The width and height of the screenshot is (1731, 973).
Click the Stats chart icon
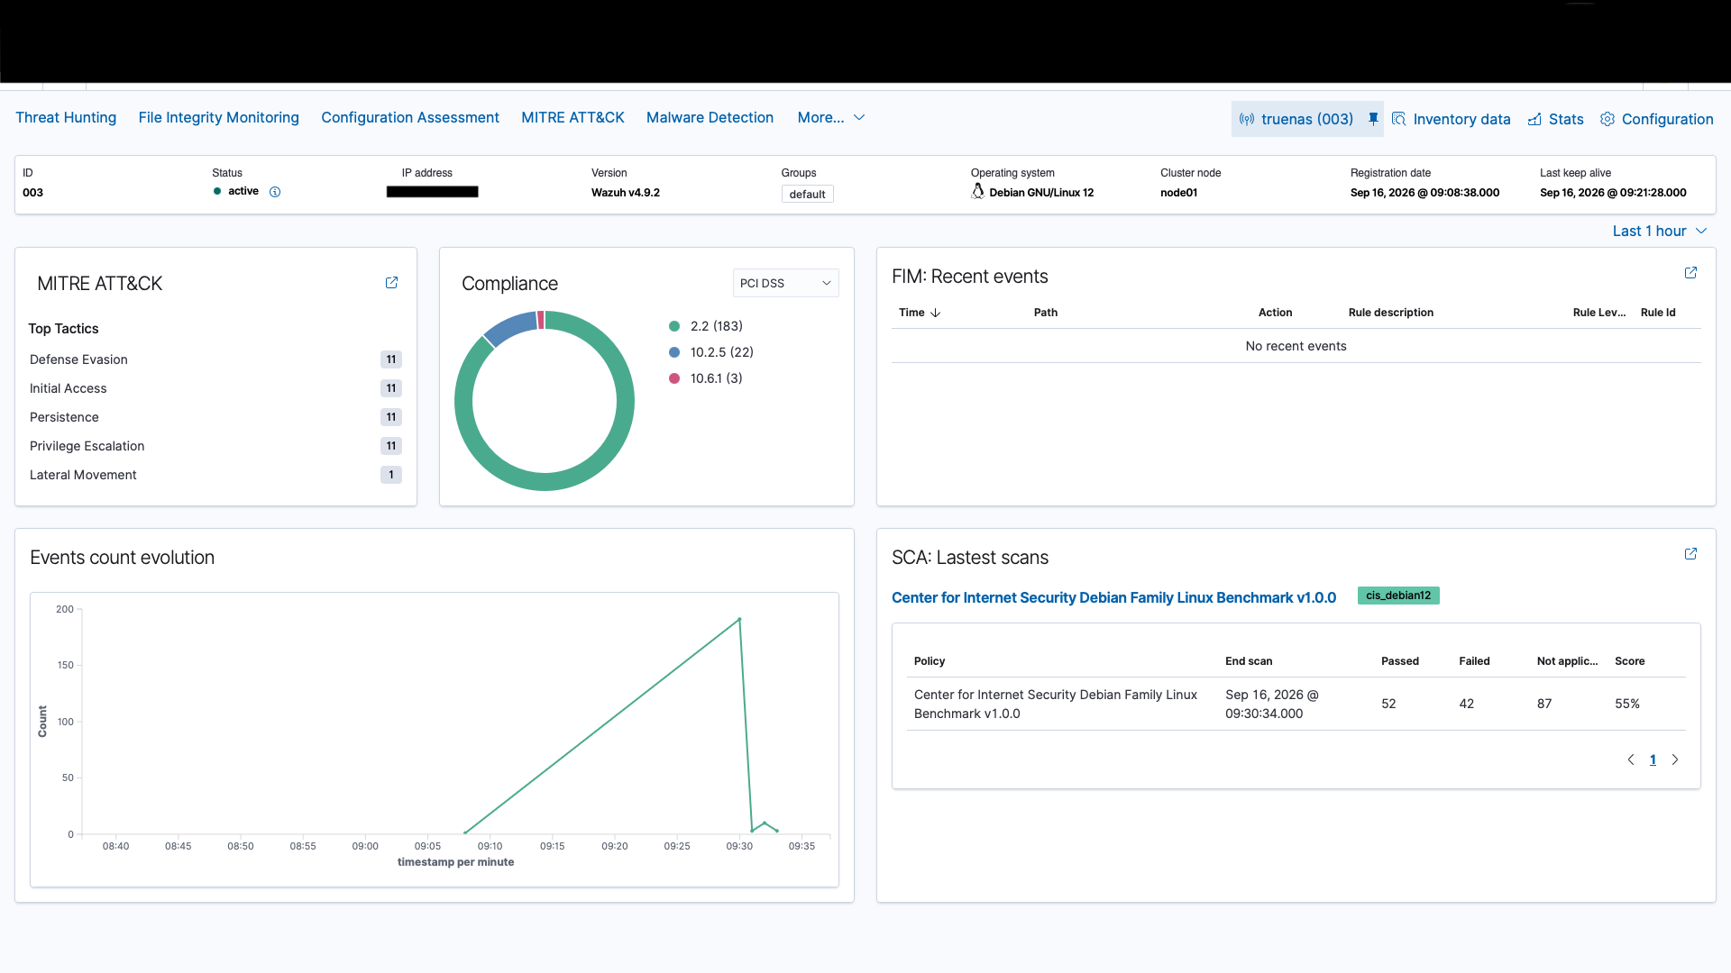tap(1534, 119)
